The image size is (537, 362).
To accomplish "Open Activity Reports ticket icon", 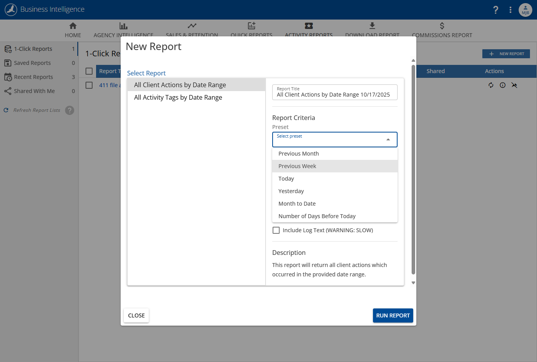I will point(309,26).
